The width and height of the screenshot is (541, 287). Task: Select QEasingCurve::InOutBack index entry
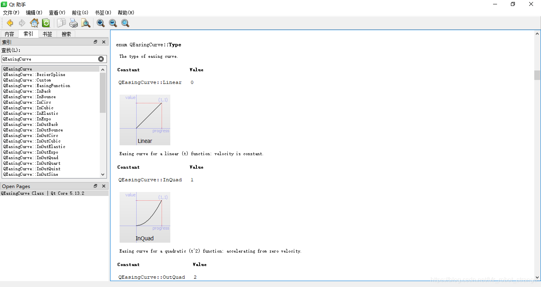pos(51,124)
